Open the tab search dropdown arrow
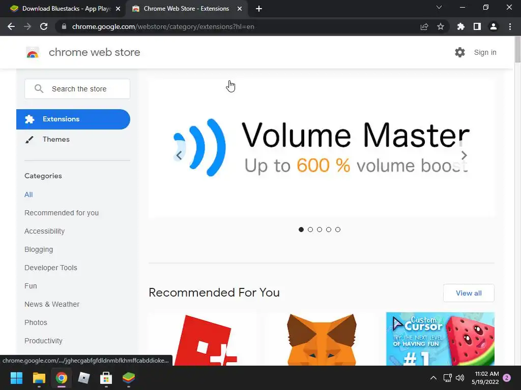 pyautogui.click(x=439, y=7)
